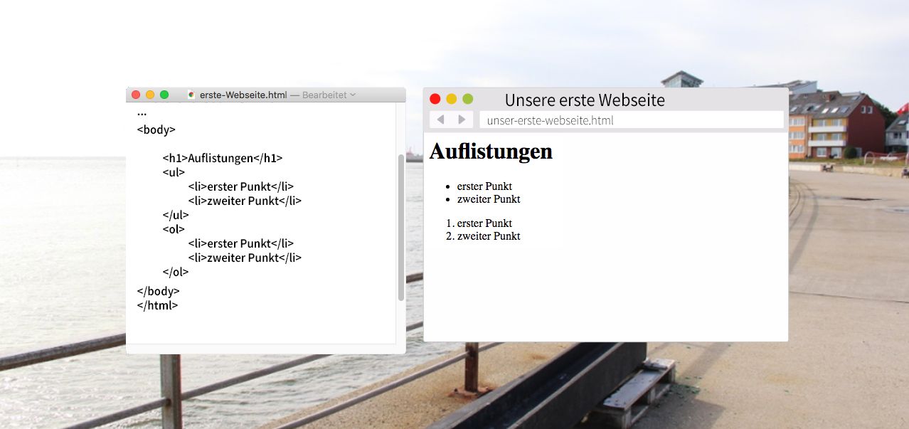
Task: Click the <body> opening tag in editor
Action: [x=156, y=129]
